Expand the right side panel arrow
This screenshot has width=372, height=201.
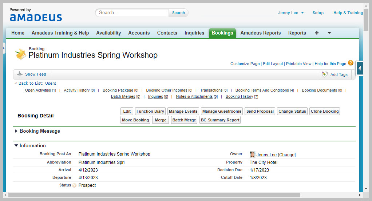360,68
